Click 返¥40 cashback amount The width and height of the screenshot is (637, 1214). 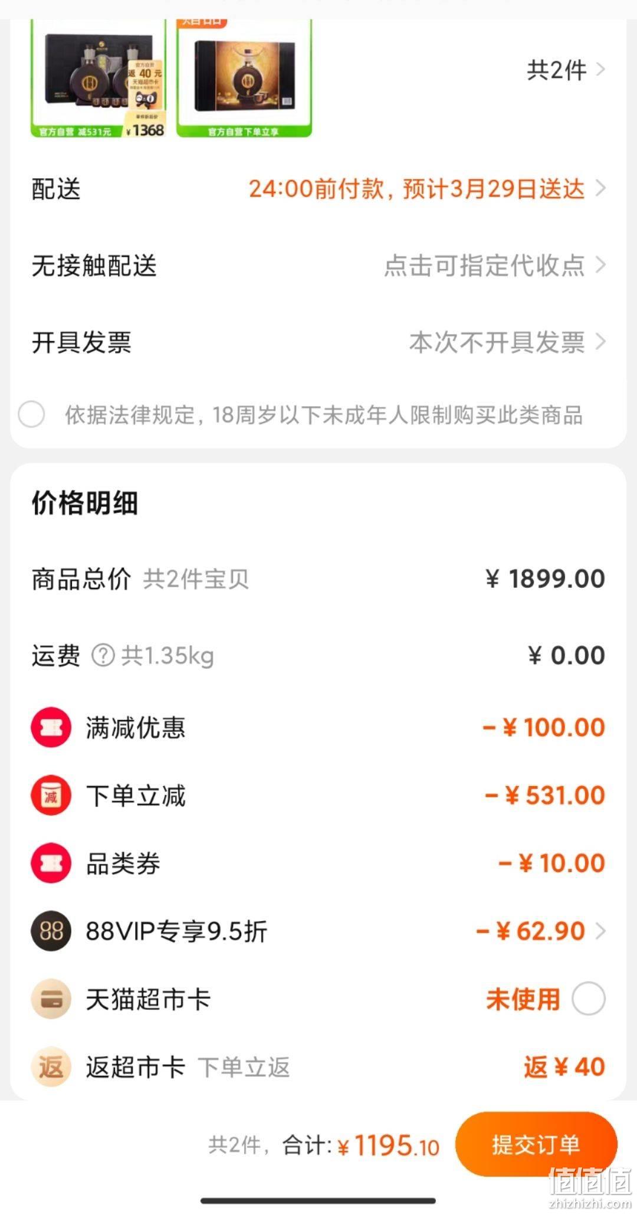[564, 1066]
